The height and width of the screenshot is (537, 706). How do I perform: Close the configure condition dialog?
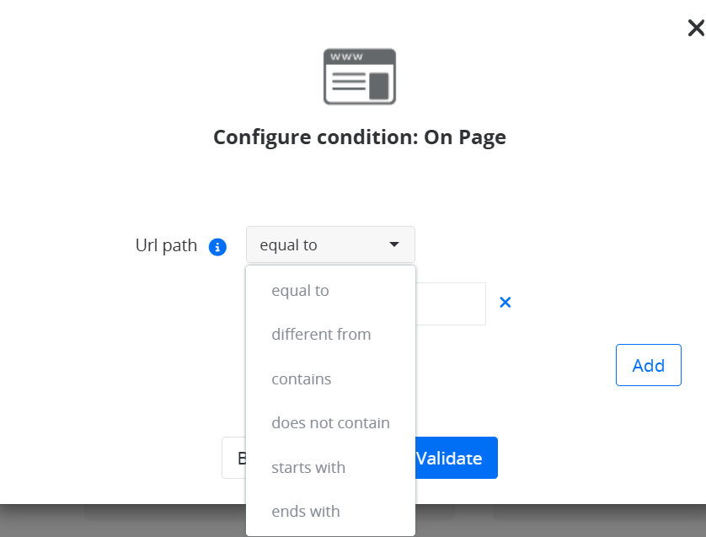pyautogui.click(x=696, y=29)
